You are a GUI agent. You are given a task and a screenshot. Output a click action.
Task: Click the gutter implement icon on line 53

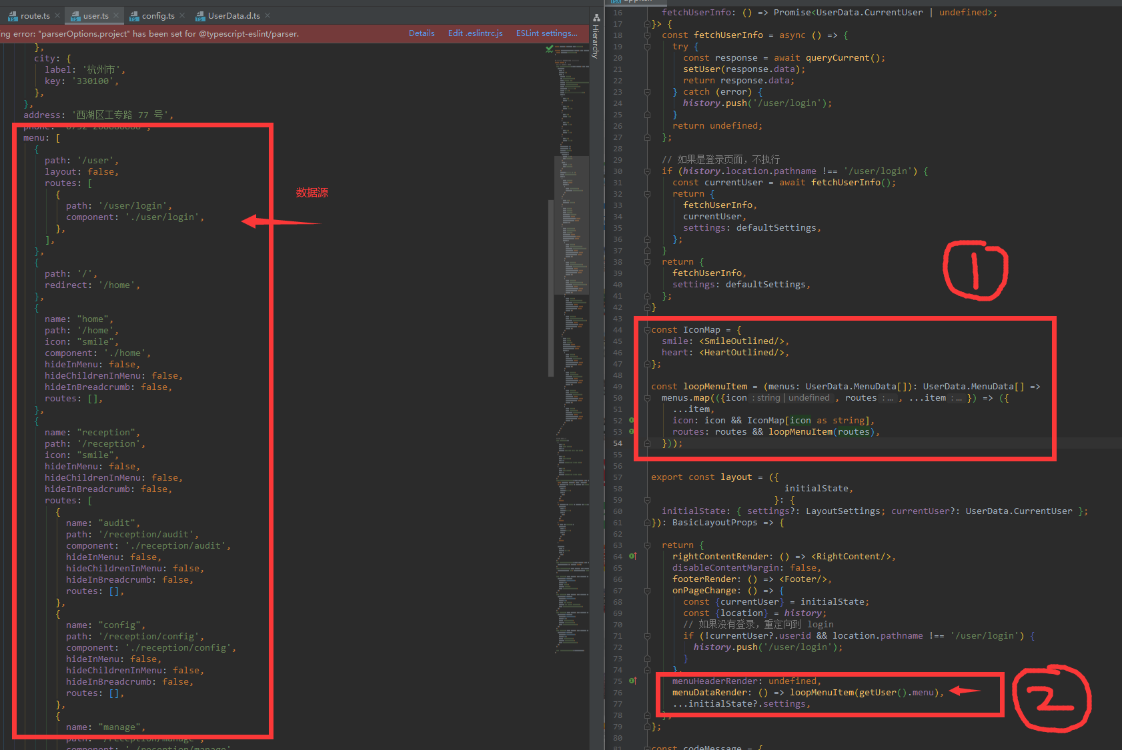point(632,432)
